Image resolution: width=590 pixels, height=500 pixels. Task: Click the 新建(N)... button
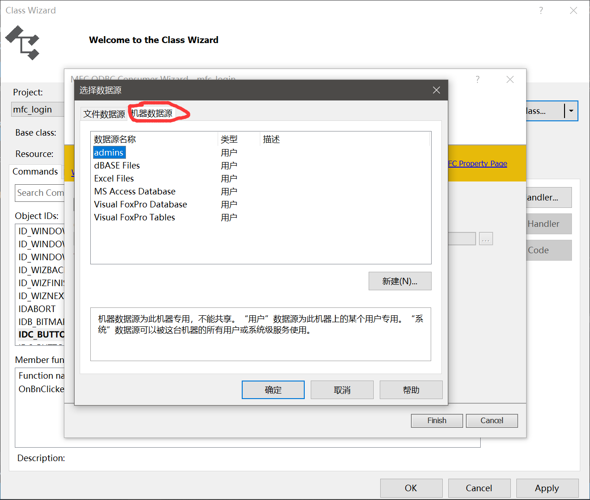400,281
